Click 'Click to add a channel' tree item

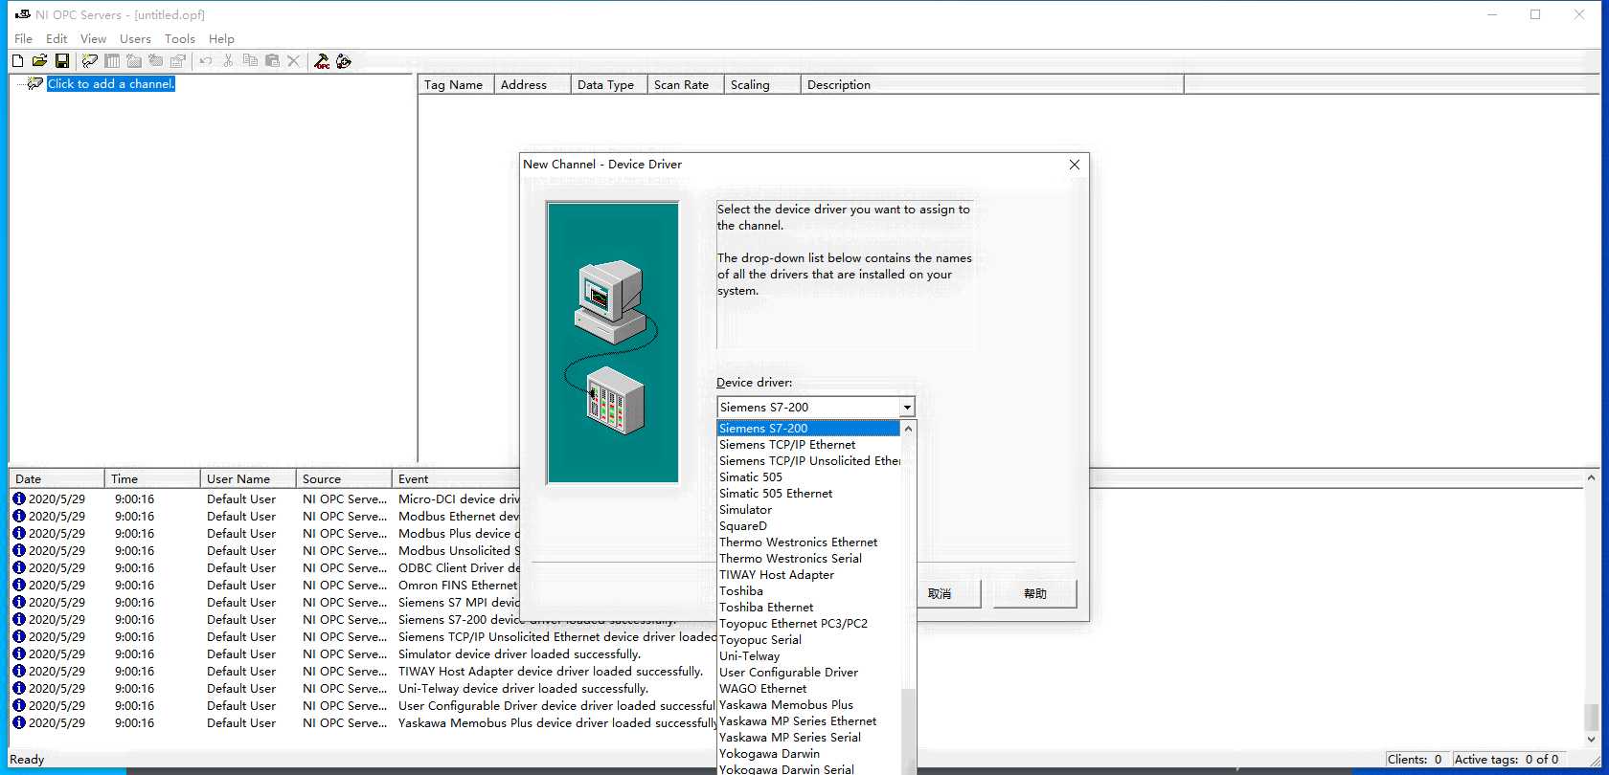111,84
